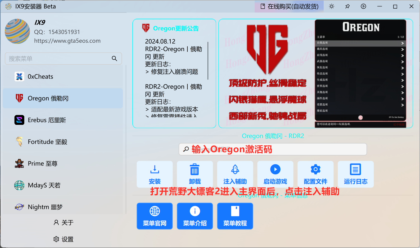
Task: Close the IX9安装器 window
Action: pos(411,6)
